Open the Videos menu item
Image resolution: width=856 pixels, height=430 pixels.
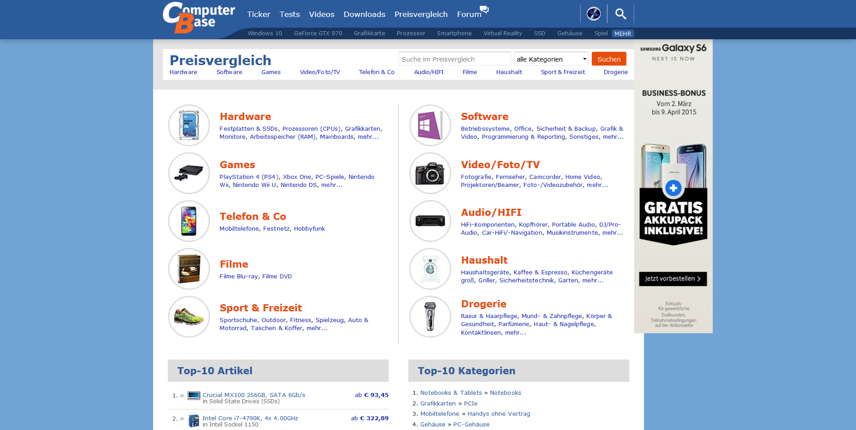pyautogui.click(x=321, y=14)
